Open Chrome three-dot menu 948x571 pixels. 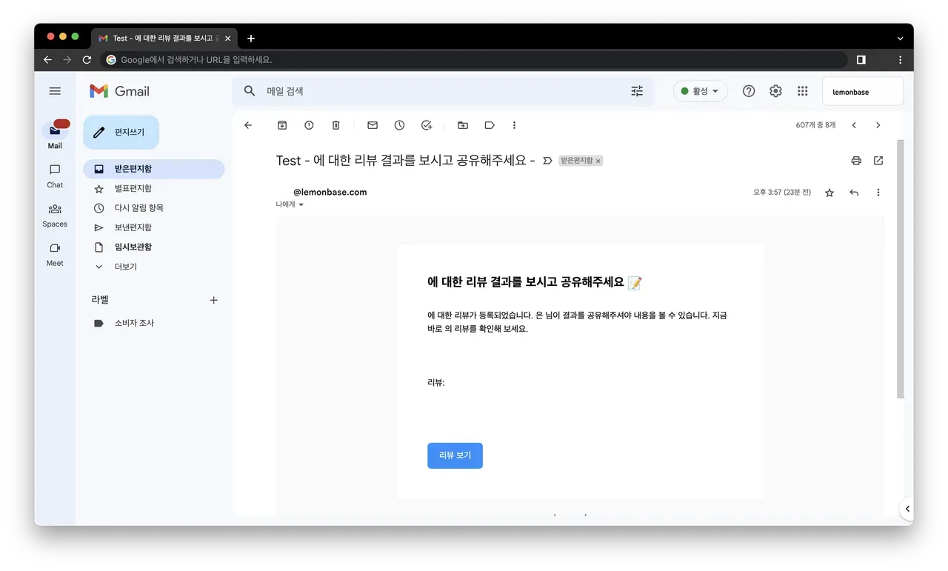(x=901, y=60)
